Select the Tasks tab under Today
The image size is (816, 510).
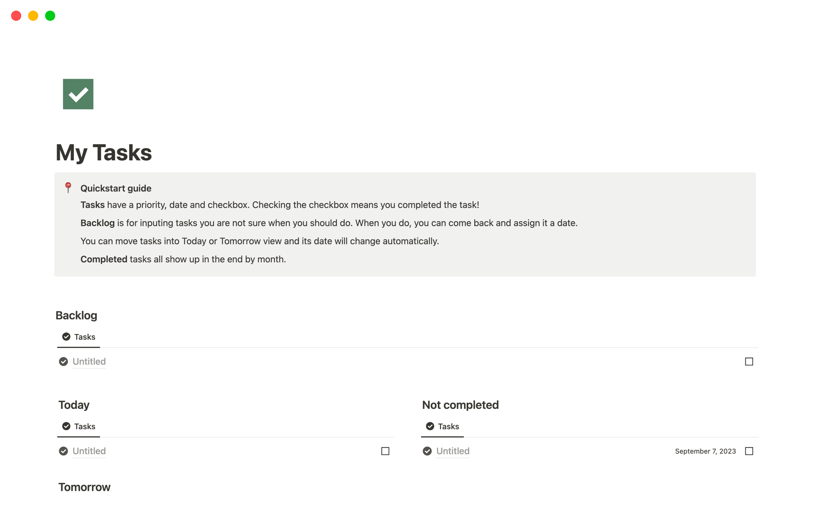[x=85, y=426]
